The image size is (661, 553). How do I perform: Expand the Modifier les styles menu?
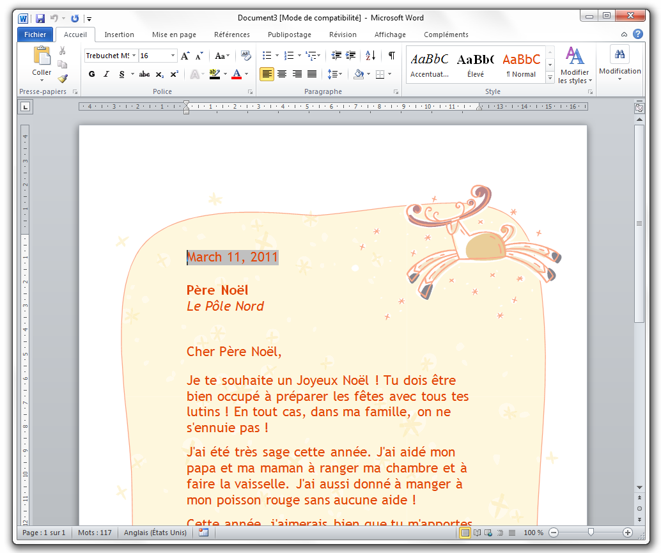[575, 66]
